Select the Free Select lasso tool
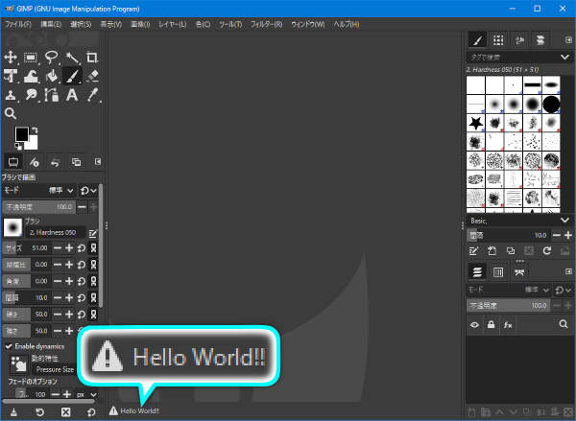576x421 pixels. tap(52, 58)
